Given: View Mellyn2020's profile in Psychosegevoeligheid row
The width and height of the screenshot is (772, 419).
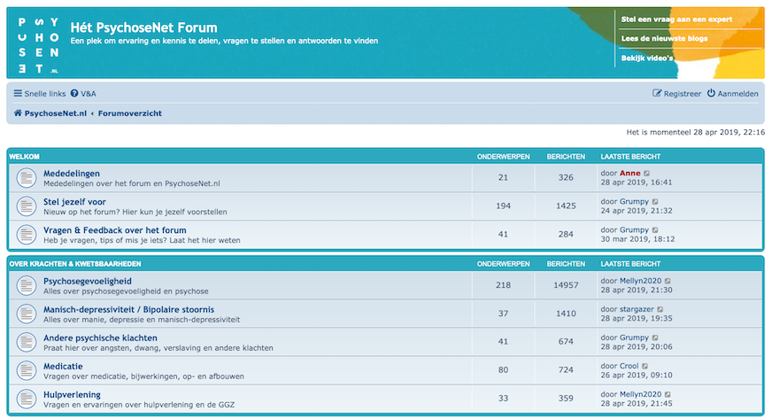Looking at the screenshot, I should click(640, 281).
